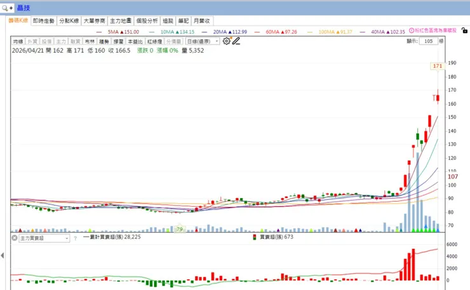Screen dimensions: 470x290
Task: Switch to the 大單券商 tab
Action: tap(94, 21)
